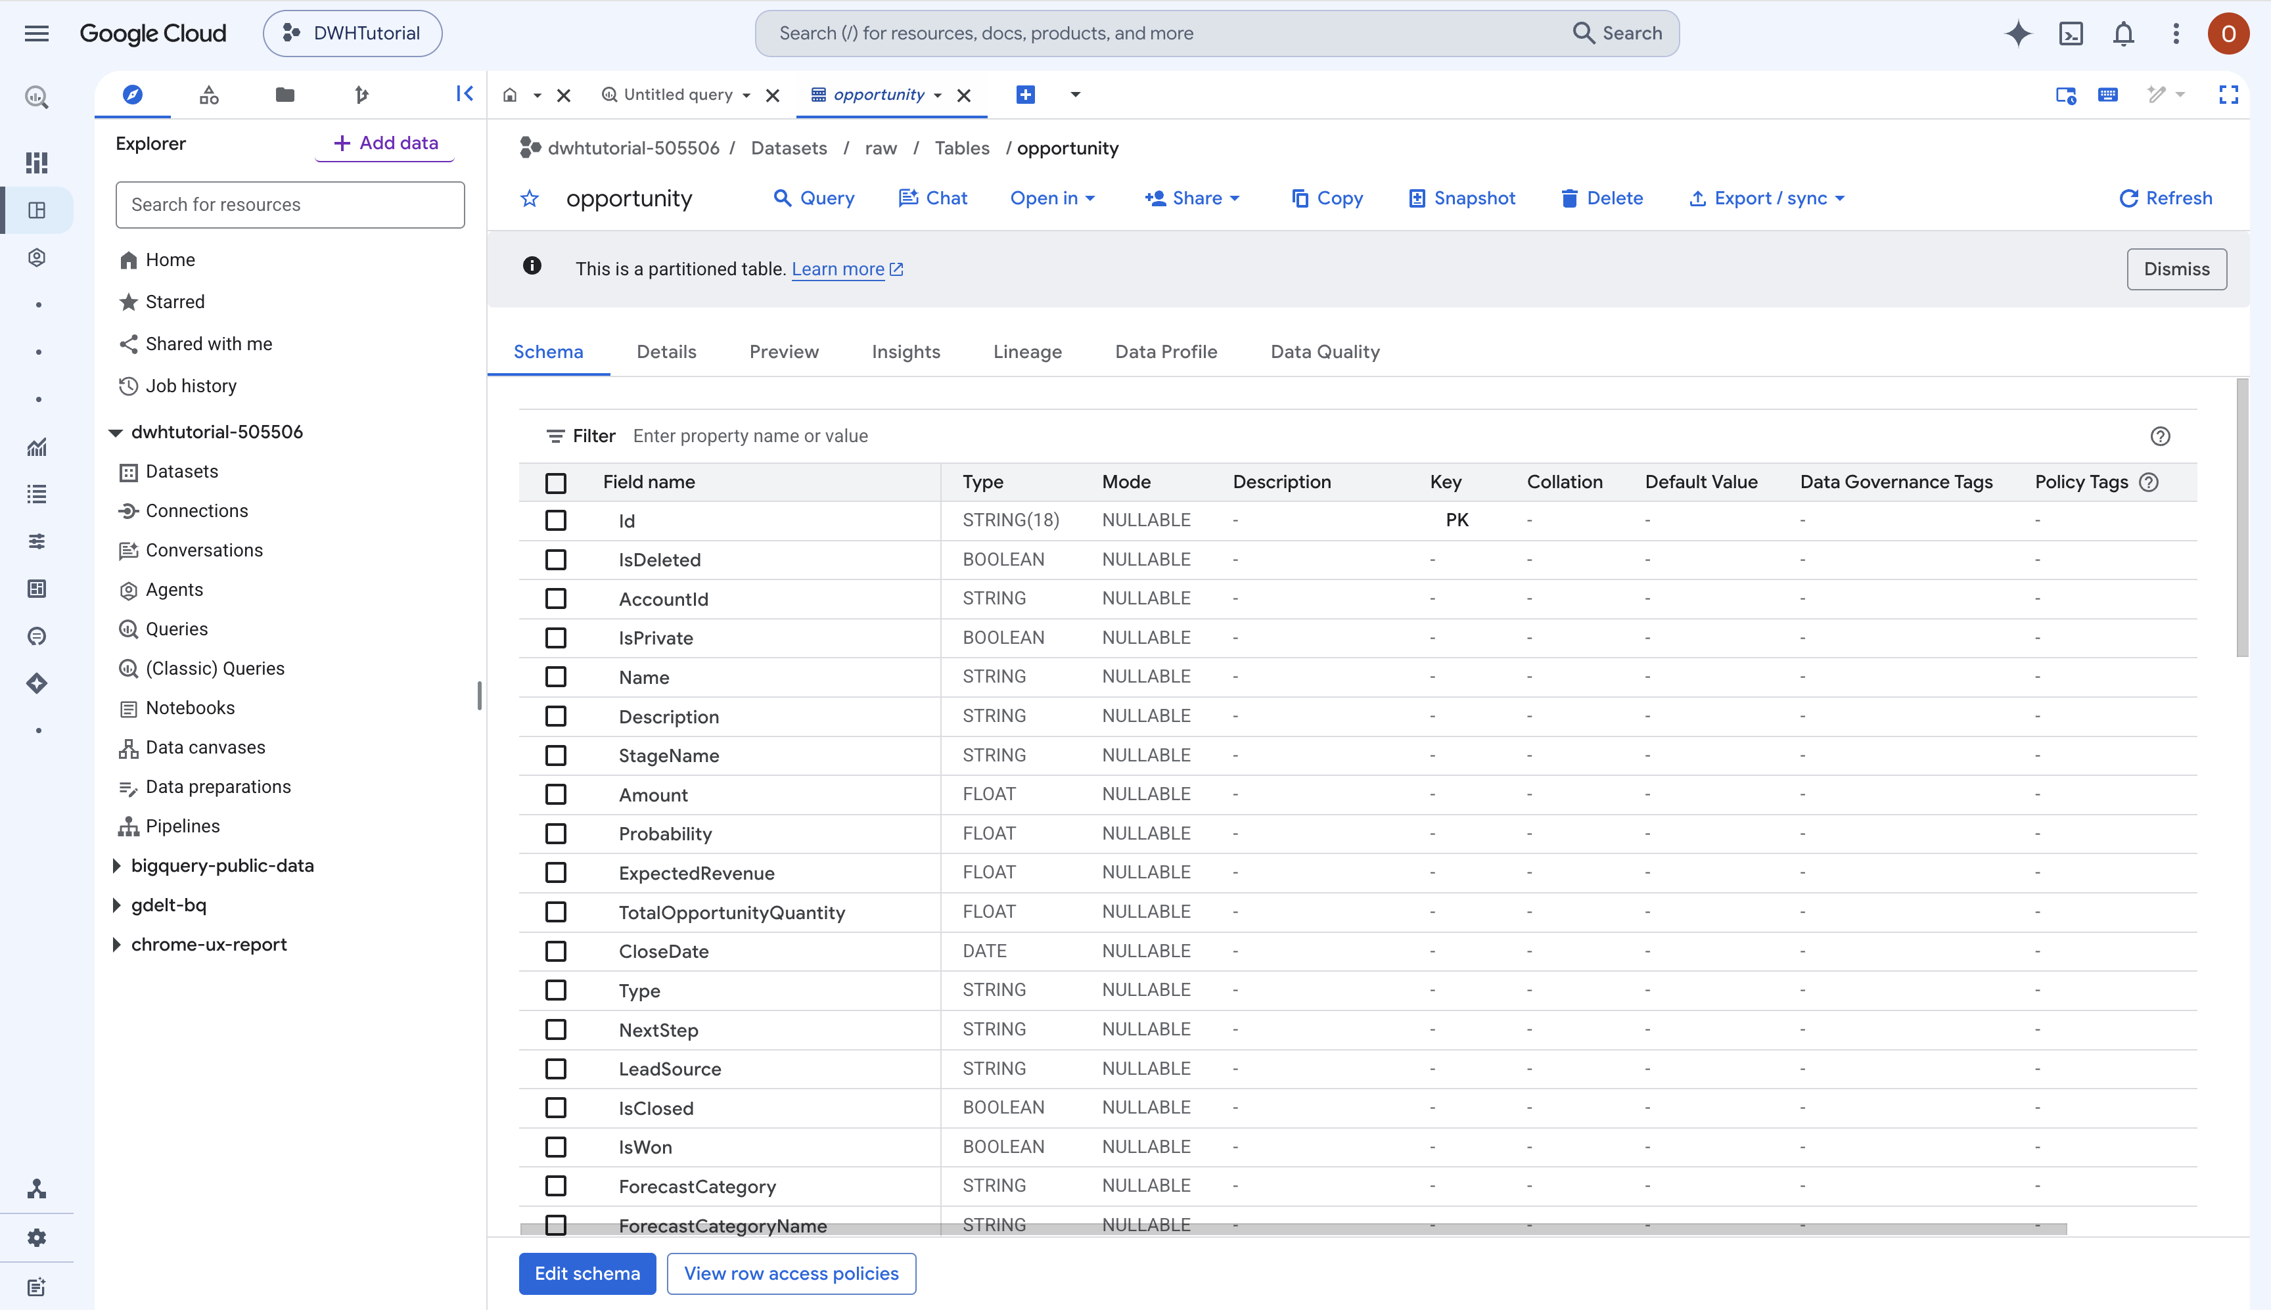Check the IsDeleted field checkbox
Screen dimensions: 2271x1310
click(x=556, y=560)
